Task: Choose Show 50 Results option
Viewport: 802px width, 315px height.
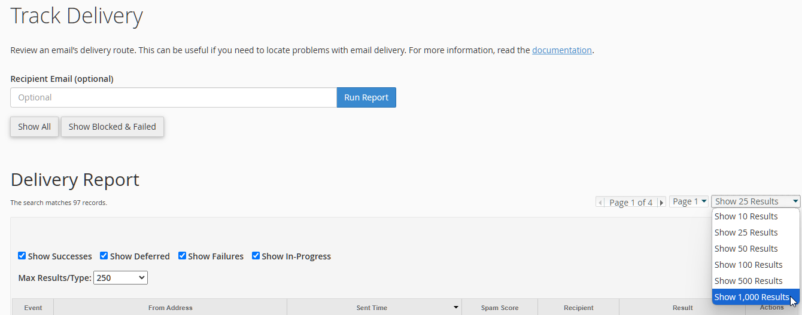Action: pyautogui.click(x=755, y=249)
